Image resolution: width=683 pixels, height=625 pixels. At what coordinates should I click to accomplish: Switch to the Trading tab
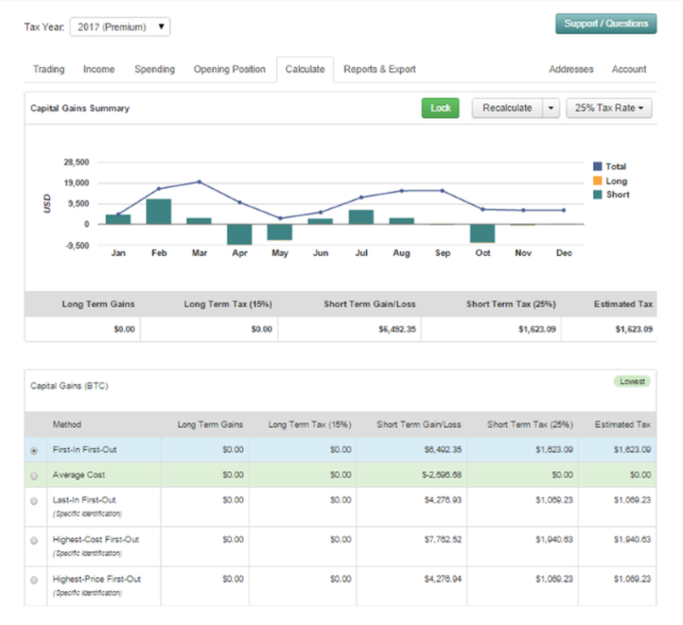tap(48, 69)
